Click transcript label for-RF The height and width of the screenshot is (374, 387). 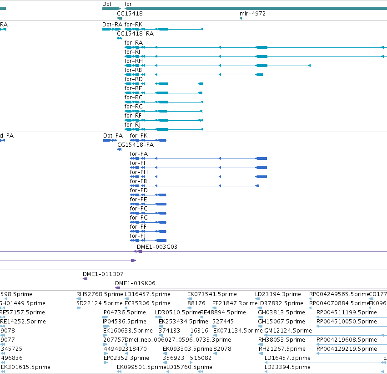tap(133, 116)
